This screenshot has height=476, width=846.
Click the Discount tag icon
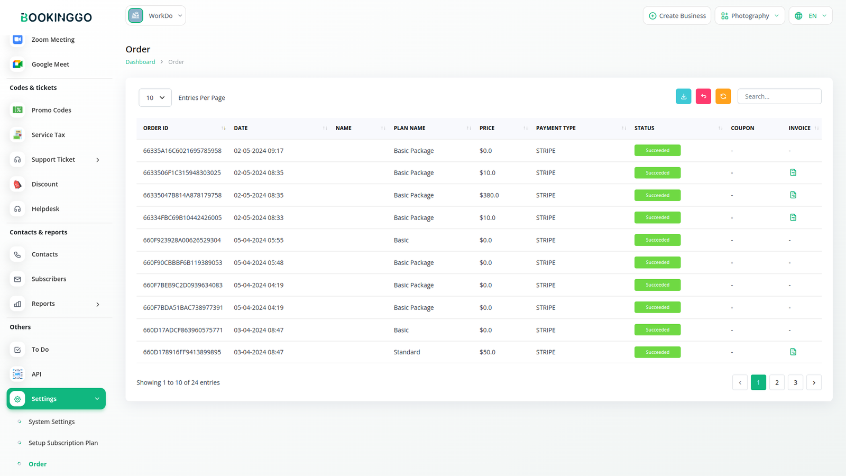(17, 185)
